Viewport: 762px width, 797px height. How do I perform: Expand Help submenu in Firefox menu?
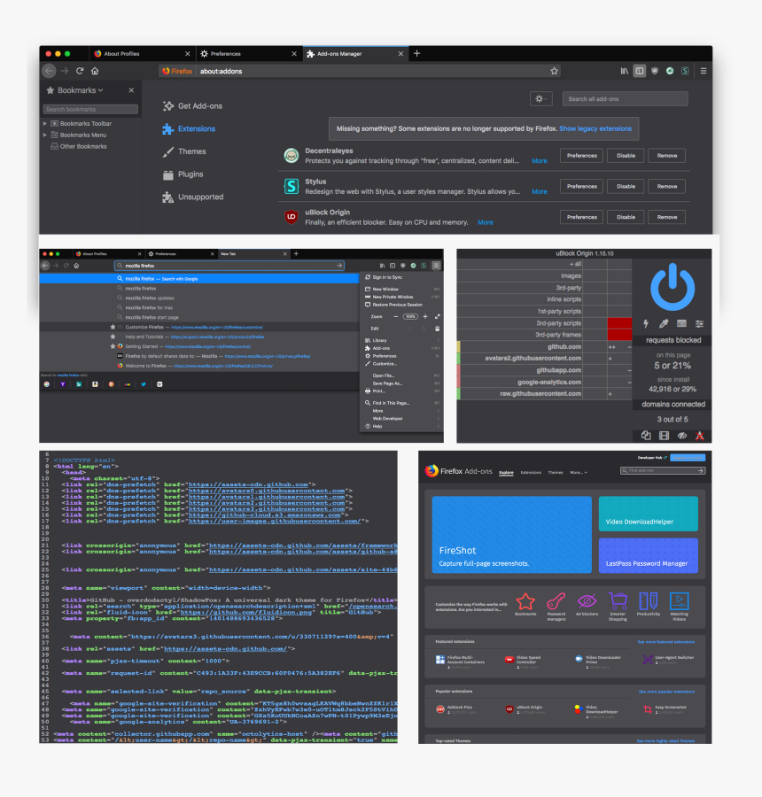(401, 427)
